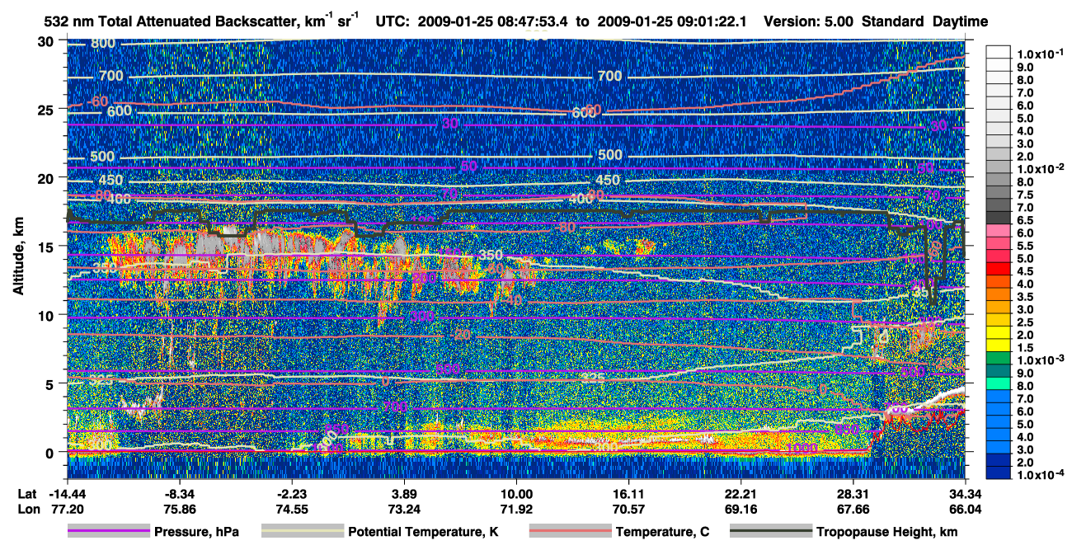Click the altitude axis tick '15'
Screen dimensions: 1072x550
coord(47,246)
